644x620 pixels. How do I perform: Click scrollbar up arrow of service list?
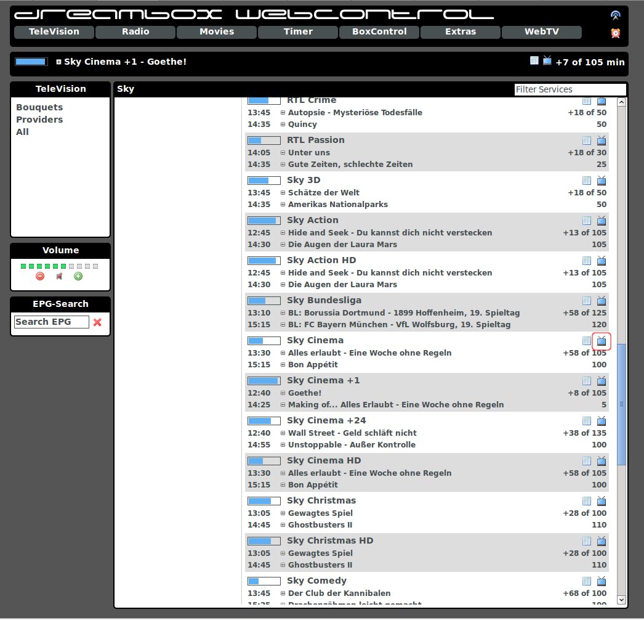pyautogui.click(x=621, y=102)
